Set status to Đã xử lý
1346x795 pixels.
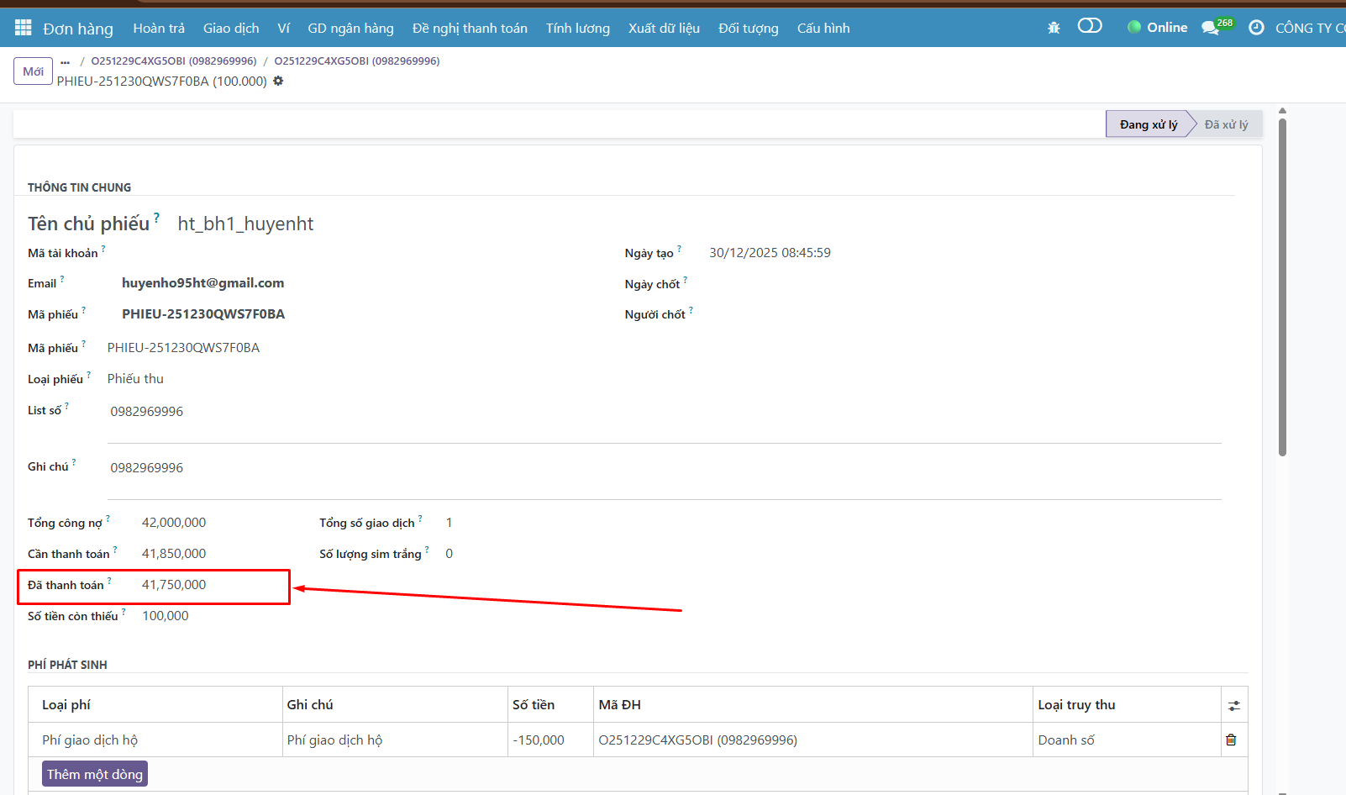[x=1226, y=124]
